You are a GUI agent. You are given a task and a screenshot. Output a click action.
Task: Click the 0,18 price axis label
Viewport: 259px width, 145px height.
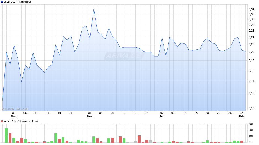[251, 61]
